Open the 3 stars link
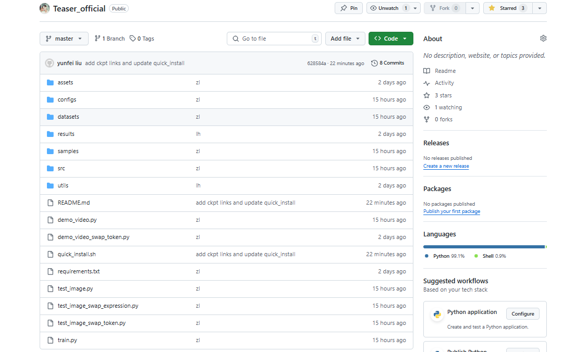Screen dimensions: 563x352 coord(444,95)
